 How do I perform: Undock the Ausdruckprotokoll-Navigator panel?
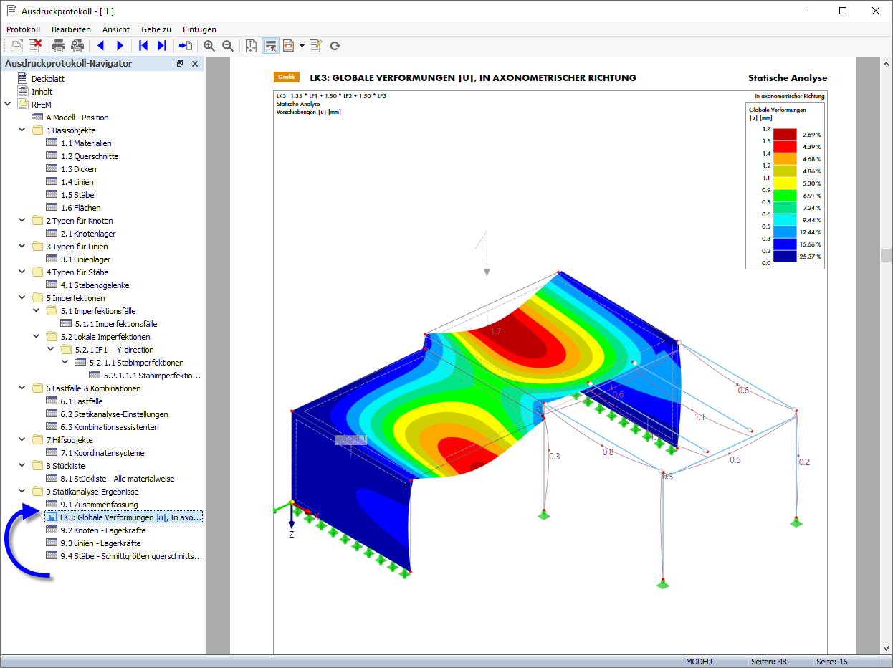coord(180,64)
